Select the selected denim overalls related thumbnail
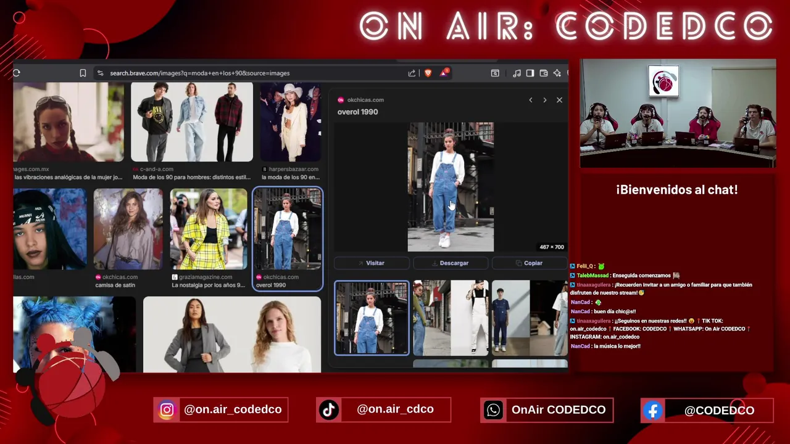 tap(372, 318)
